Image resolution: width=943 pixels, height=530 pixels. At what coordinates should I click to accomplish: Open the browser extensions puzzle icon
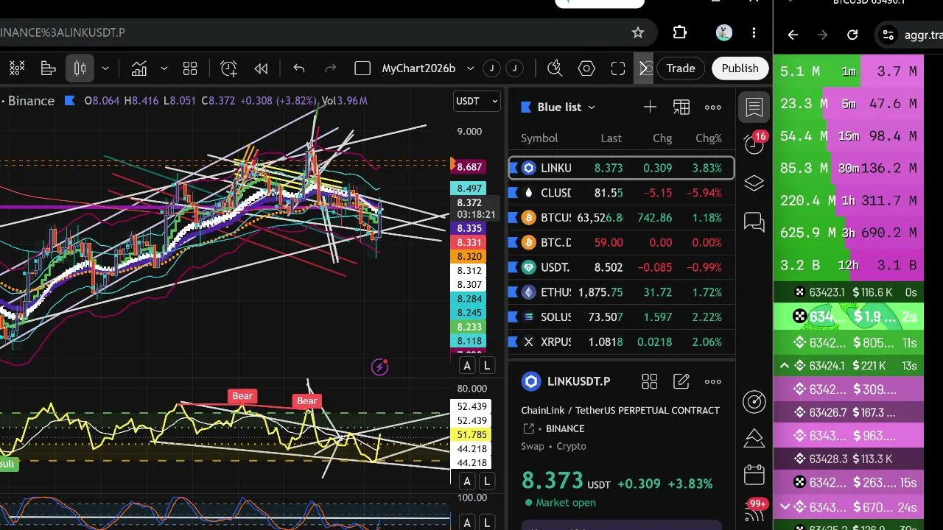(x=680, y=32)
